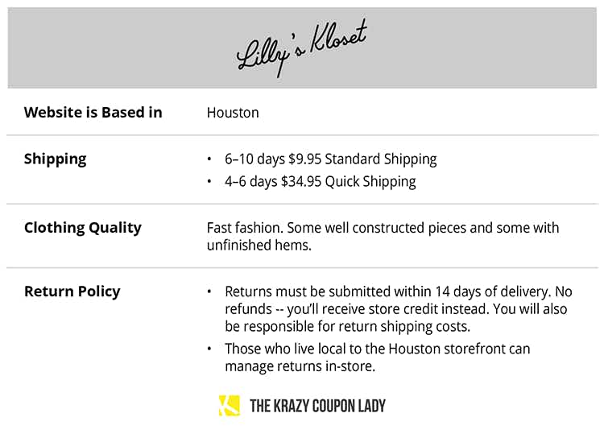Select the "Shipping" row heading

(x=55, y=159)
